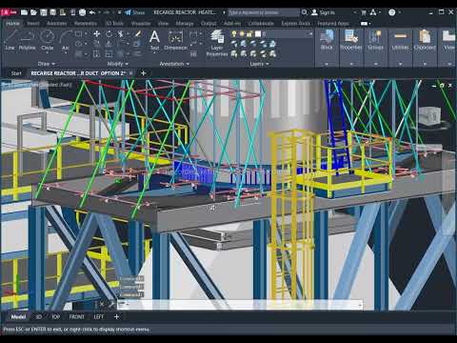Click the Open file folder icon

pos(33,12)
